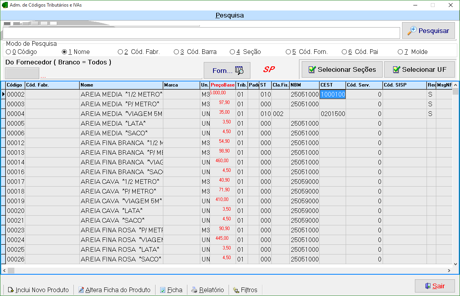
Task: Click the Selecionar Seções checkmark icon
Action: pos(312,69)
